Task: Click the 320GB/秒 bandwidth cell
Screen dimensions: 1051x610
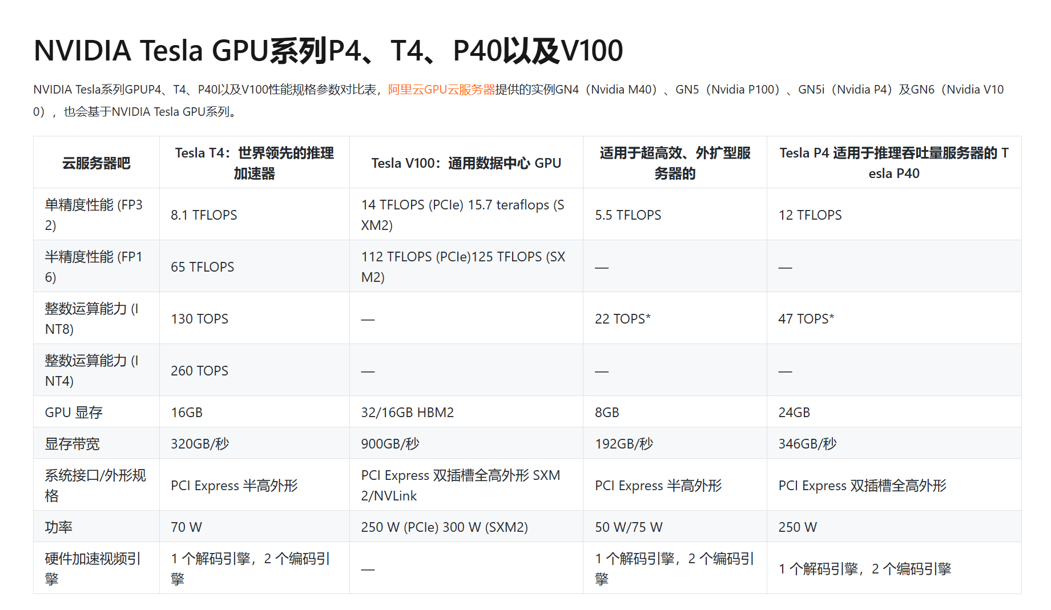Action: (x=255, y=444)
